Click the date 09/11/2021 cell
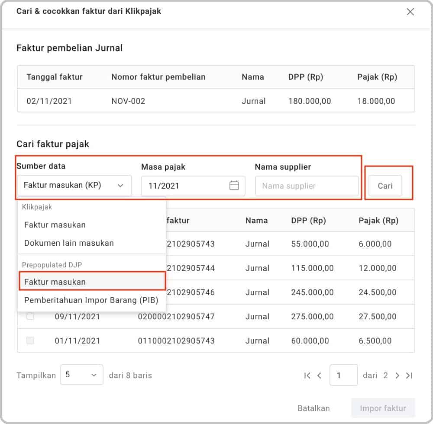Screen dimensions: 433x424 [x=78, y=316]
